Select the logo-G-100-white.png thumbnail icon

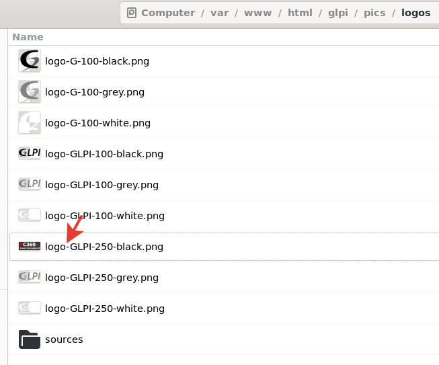30,122
